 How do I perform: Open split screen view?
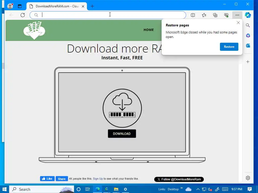click(193, 15)
